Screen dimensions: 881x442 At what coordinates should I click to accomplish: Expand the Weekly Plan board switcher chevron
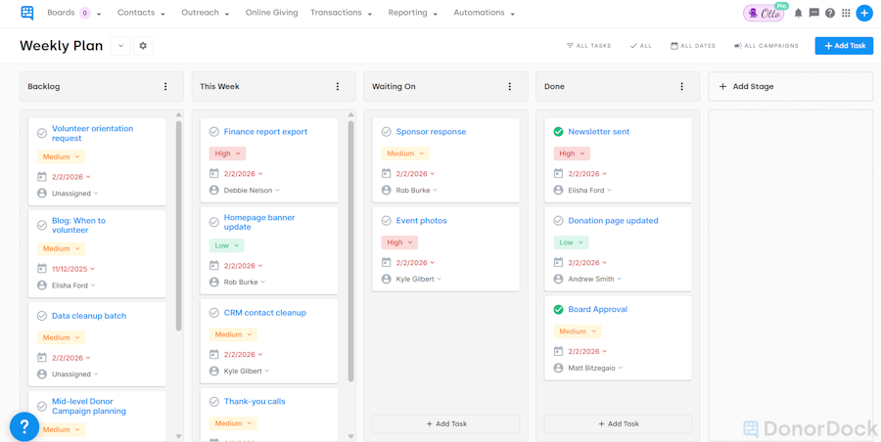click(120, 46)
